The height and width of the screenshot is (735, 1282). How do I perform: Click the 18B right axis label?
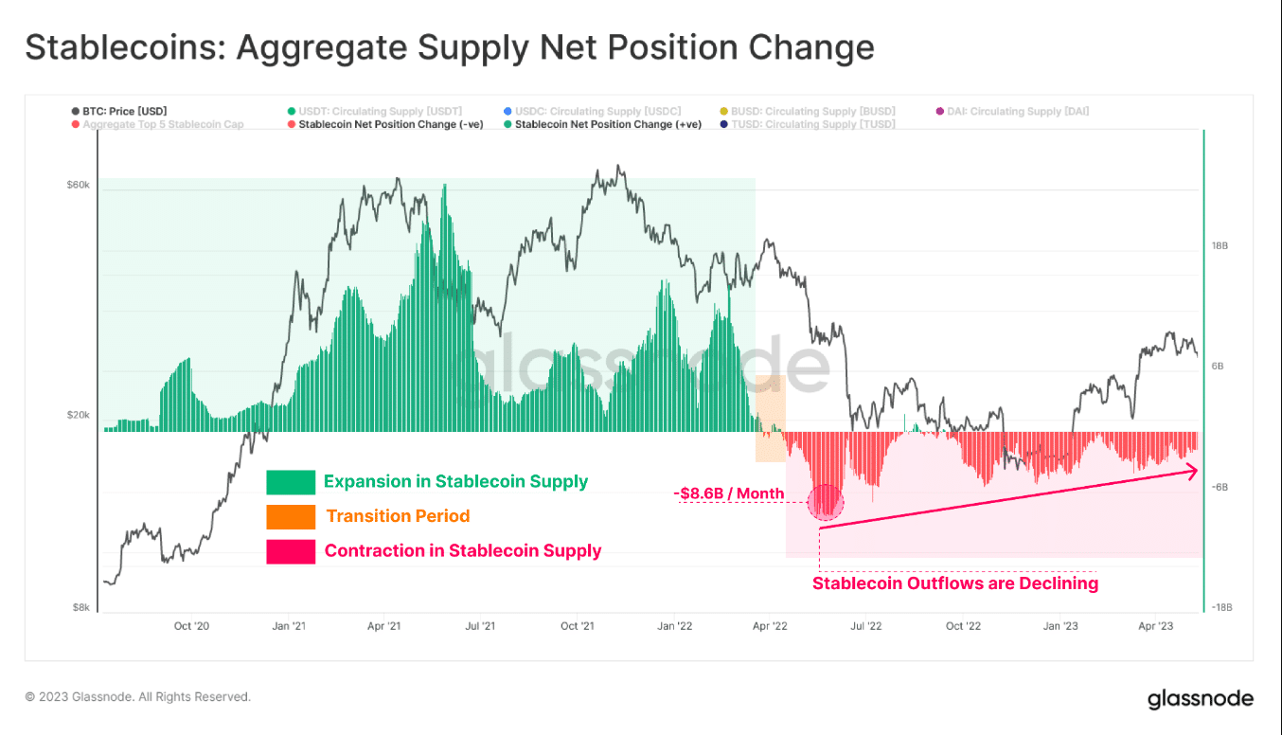pos(1220,245)
